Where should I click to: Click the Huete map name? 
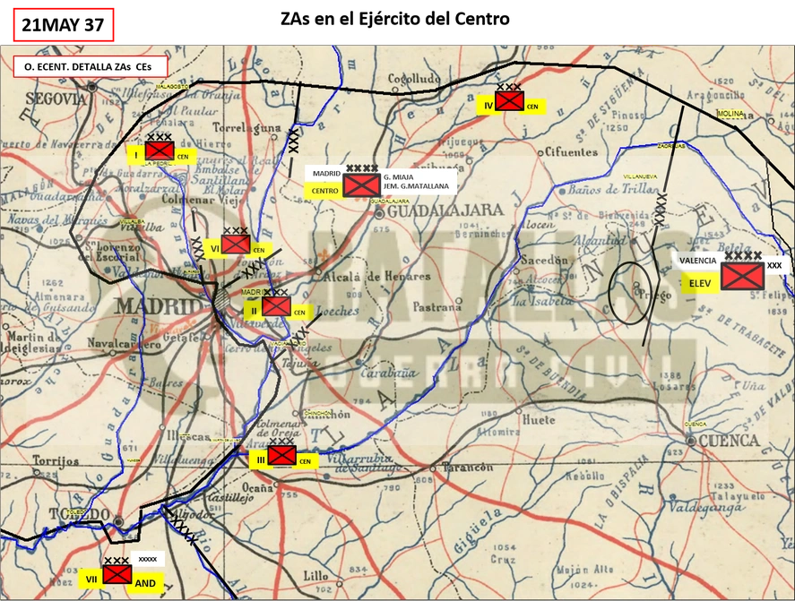539,420
